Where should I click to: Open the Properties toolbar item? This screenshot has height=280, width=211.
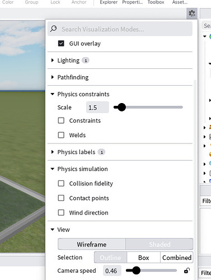[x=133, y=2]
